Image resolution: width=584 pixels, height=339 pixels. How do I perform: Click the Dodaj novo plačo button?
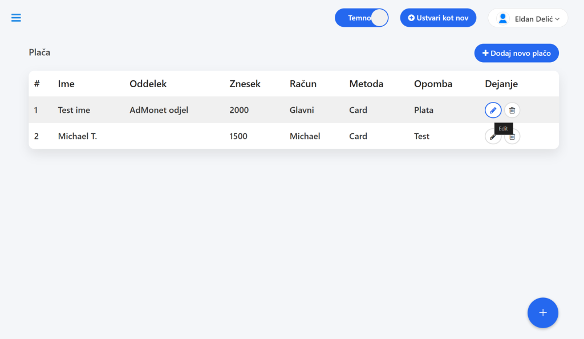pos(516,53)
